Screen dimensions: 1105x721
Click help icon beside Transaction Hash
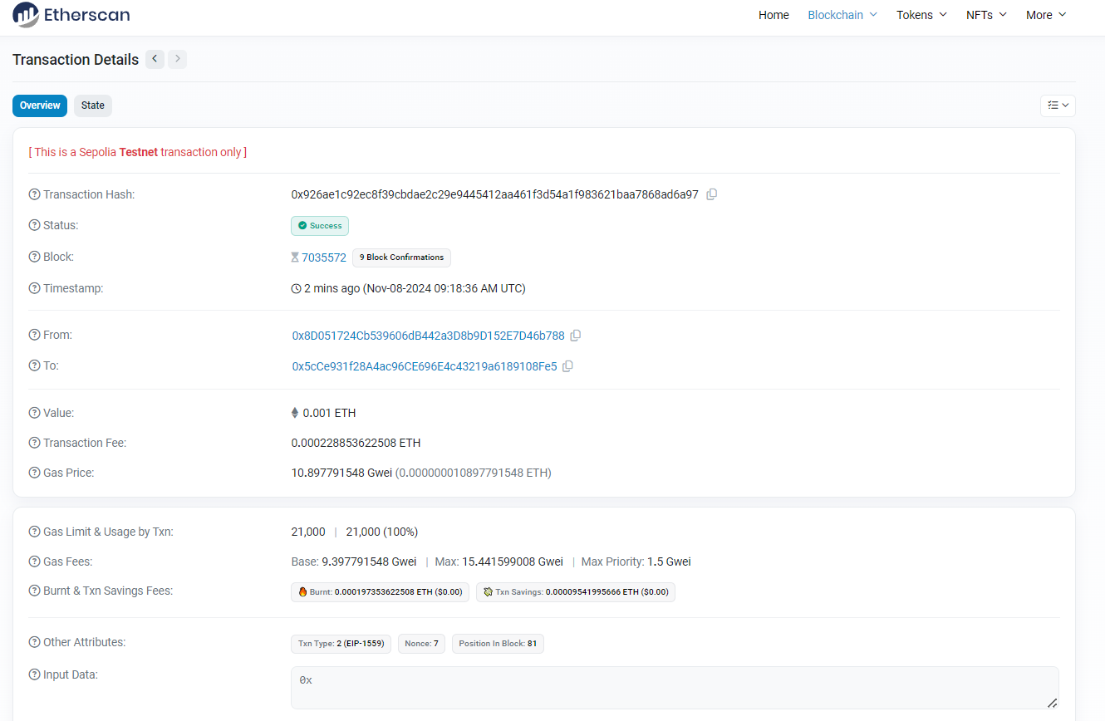pyautogui.click(x=34, y=194)
